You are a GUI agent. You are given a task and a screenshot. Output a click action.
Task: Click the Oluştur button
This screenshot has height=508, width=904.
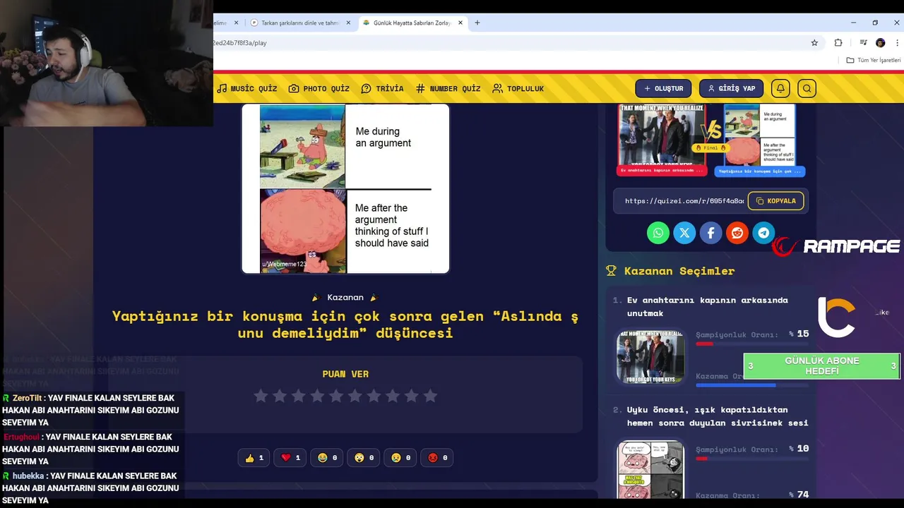coord(663,88)
